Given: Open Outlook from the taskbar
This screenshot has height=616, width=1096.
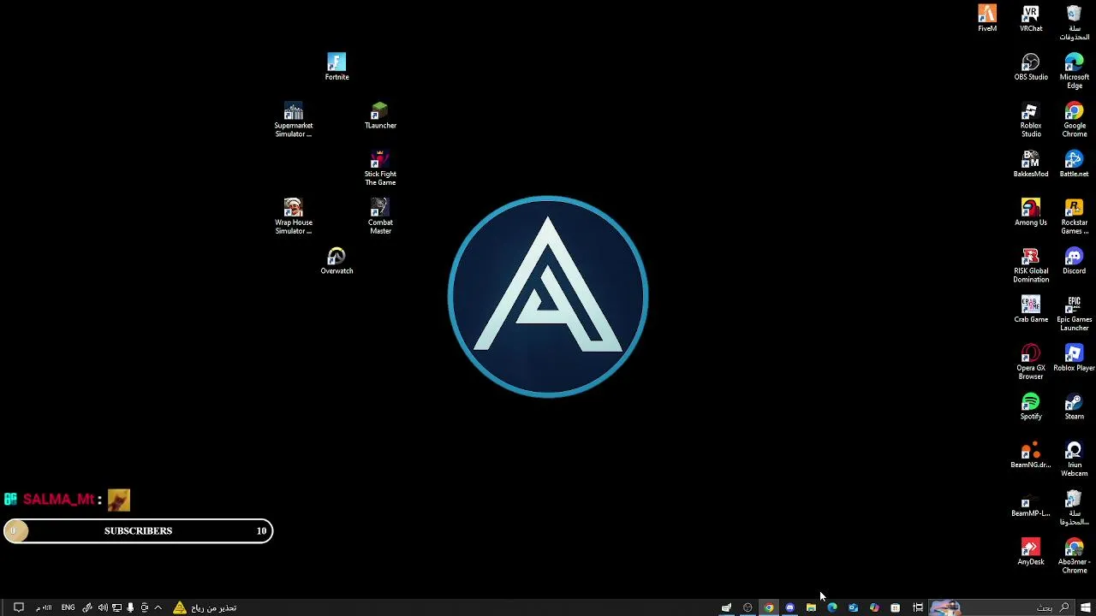Looking at the screenshot, I should coord(853,607).
